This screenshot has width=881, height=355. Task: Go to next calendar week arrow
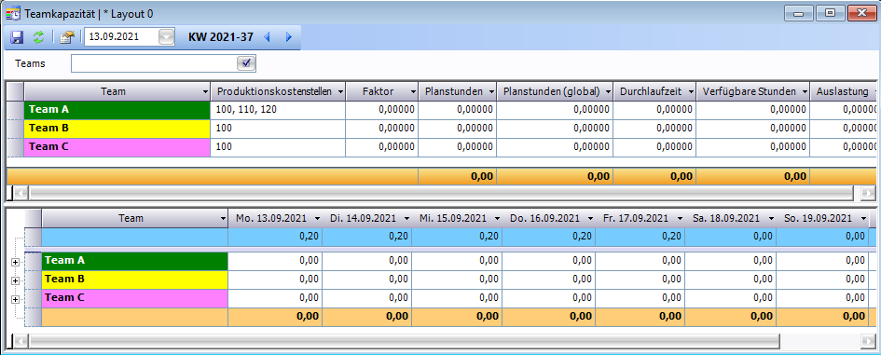[x=289, y=37]
